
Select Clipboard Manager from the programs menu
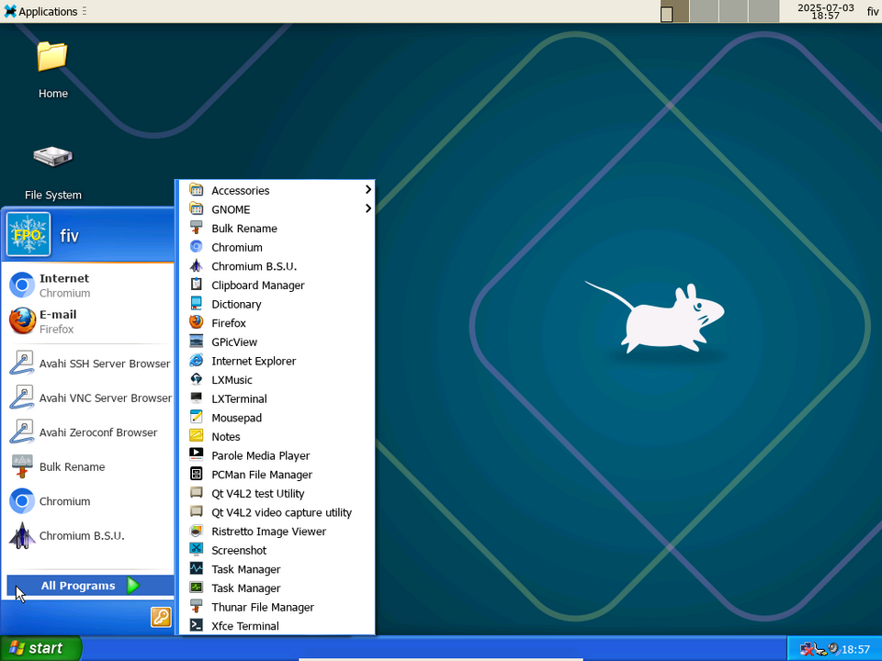pyautogui.click(x=257, y=286)
